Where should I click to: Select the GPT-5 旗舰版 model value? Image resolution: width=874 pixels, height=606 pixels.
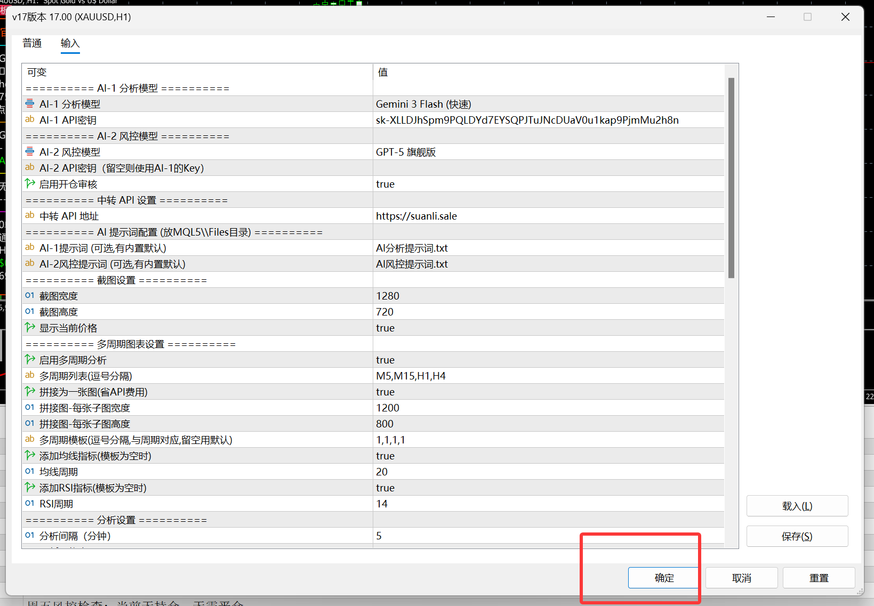(x=406, y=152)
